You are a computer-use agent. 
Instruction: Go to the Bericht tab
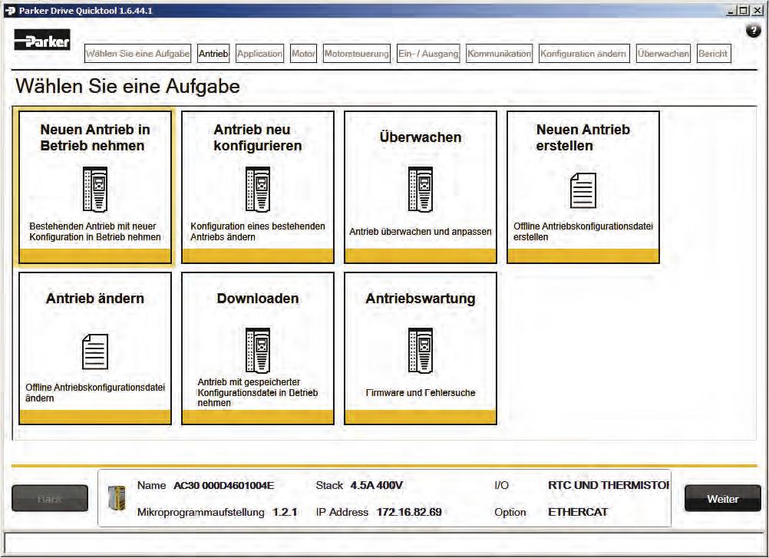coord(713,54)
